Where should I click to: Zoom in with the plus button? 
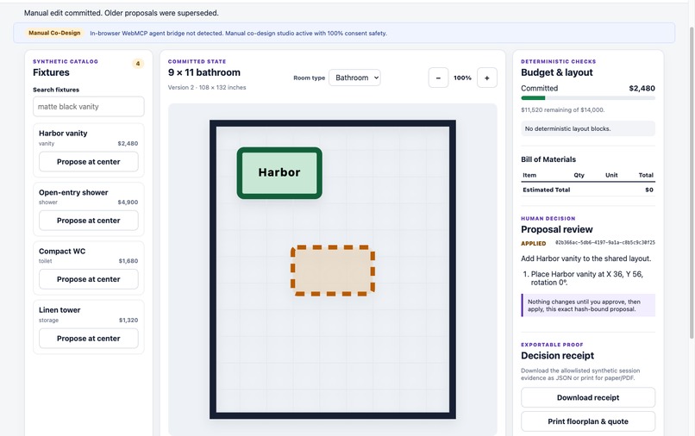point(486,78)
